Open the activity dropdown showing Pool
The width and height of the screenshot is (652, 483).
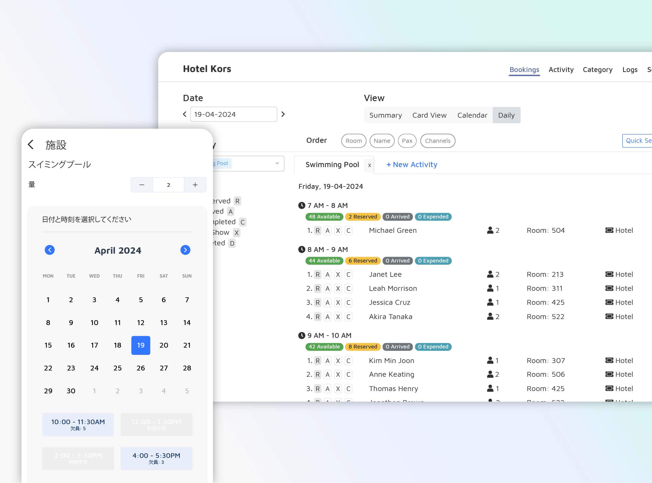[249, 163]
